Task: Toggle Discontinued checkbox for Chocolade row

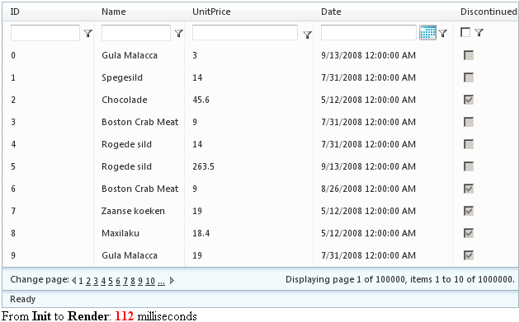Action: [469, 100]
